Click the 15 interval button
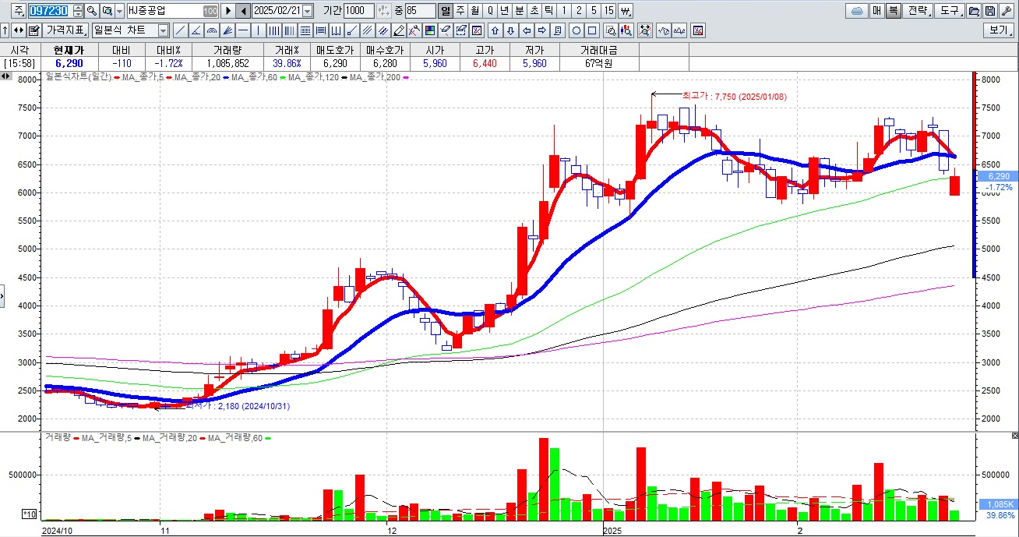Screen dimensions: 1019x537 [x=609, y=11]
